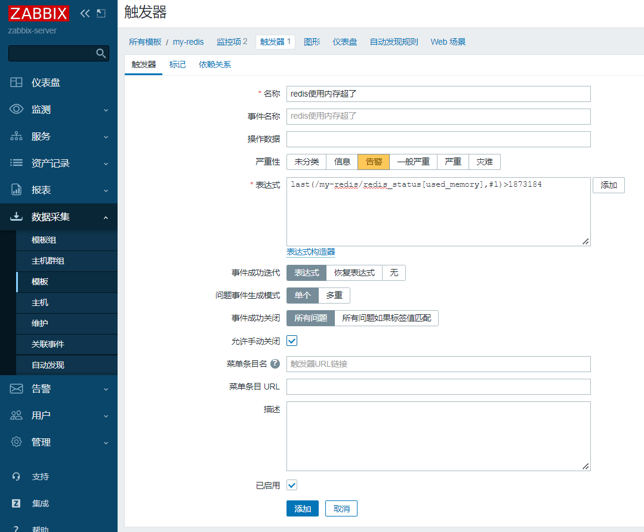Toggle kiosk sidebar hide icon
The width and height of the screenshot is (644, 532).
(x=101, y=14)
